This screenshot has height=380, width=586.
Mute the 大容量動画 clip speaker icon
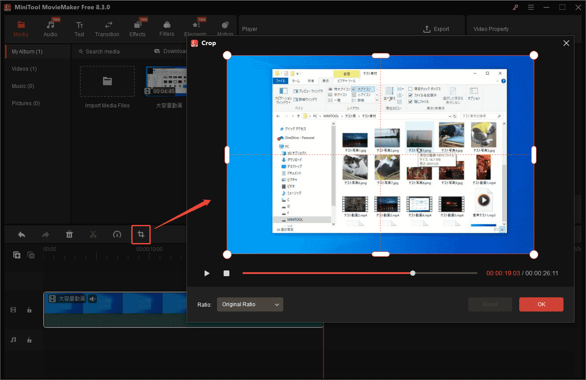(93, 299)
